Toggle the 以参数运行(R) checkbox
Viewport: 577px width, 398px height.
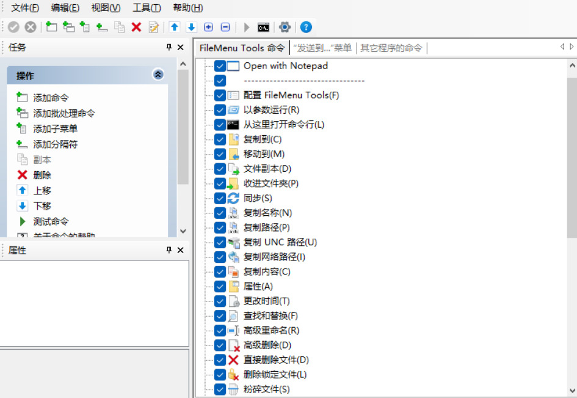pos(220,110)
